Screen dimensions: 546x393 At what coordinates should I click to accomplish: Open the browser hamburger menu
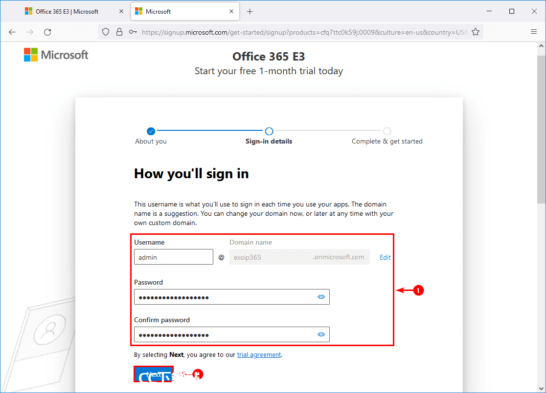tap(534, 32)
